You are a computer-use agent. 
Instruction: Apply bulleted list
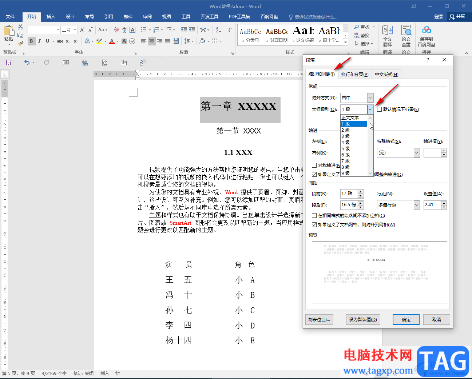pyautogui.click(x=144, y=30)
